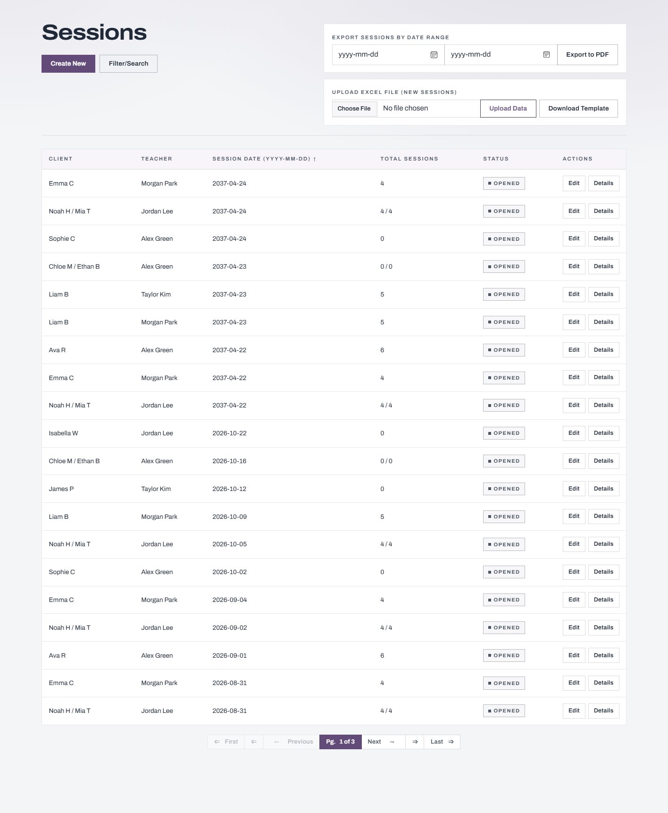The width and height of the screenshot is (668, 813).
Task: View Details for Liam B on 2026-10-09
Action: pos(603,517)
